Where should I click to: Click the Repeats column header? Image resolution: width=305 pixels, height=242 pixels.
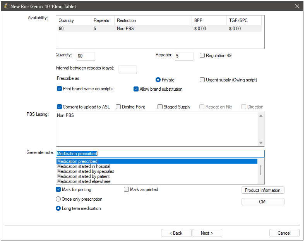coord(103,20)
